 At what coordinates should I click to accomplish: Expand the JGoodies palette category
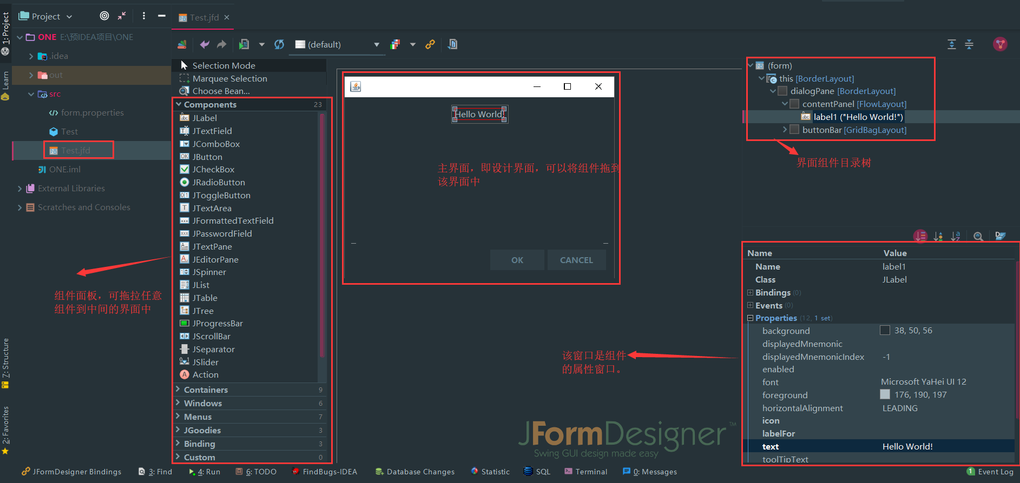[178, 430]
